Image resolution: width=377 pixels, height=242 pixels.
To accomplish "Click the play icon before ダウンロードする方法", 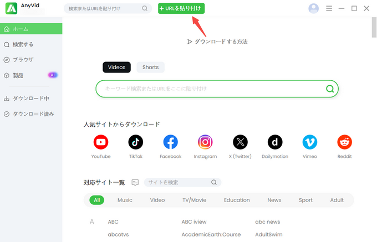I will [x=190, y=42].
